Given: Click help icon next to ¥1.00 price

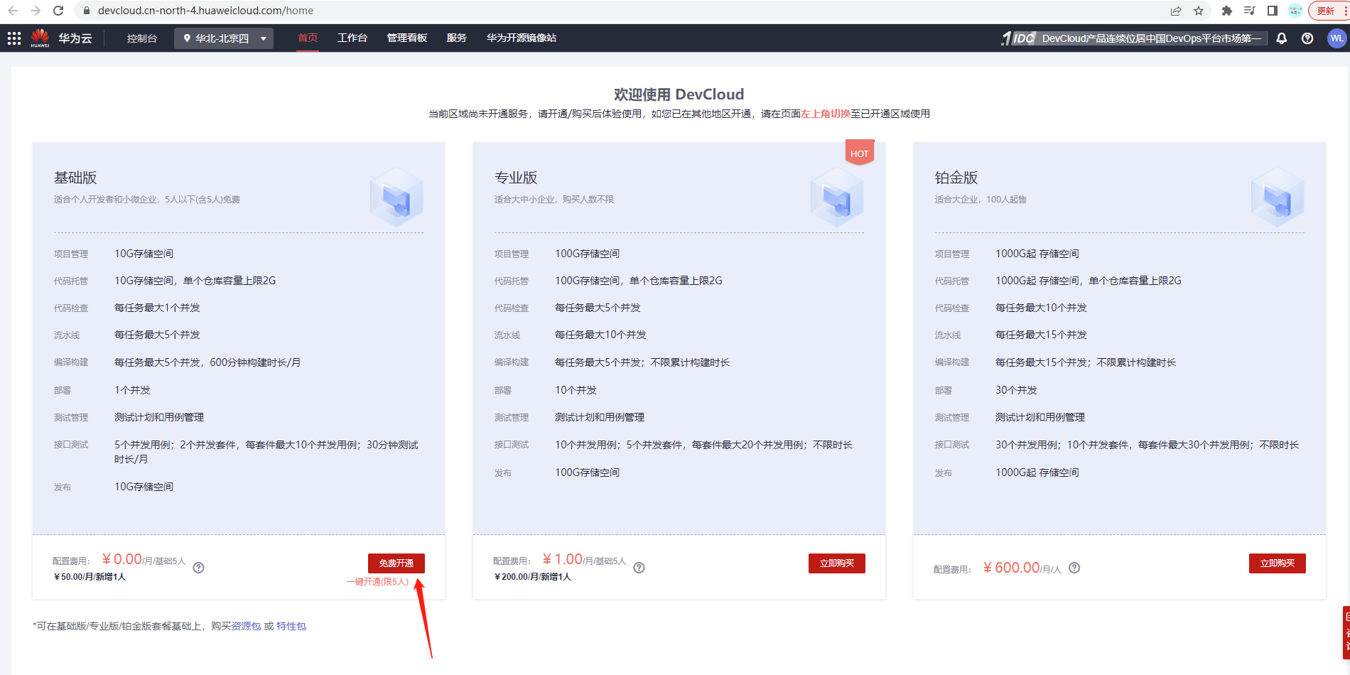Looking at the screenshot, I should click(639, 568).
